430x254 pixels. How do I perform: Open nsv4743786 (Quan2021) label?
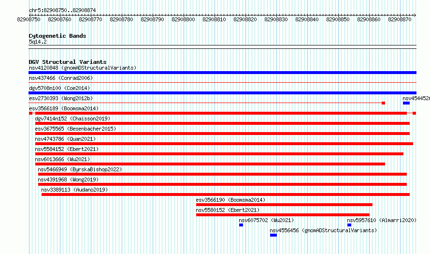(x=66, y=139)
